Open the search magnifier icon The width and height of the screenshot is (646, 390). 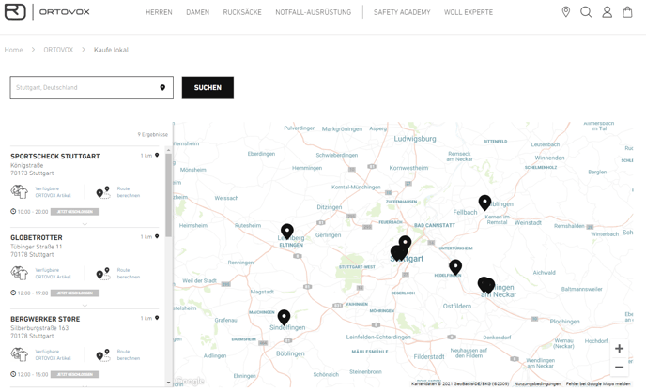click(x=586, y=12)
